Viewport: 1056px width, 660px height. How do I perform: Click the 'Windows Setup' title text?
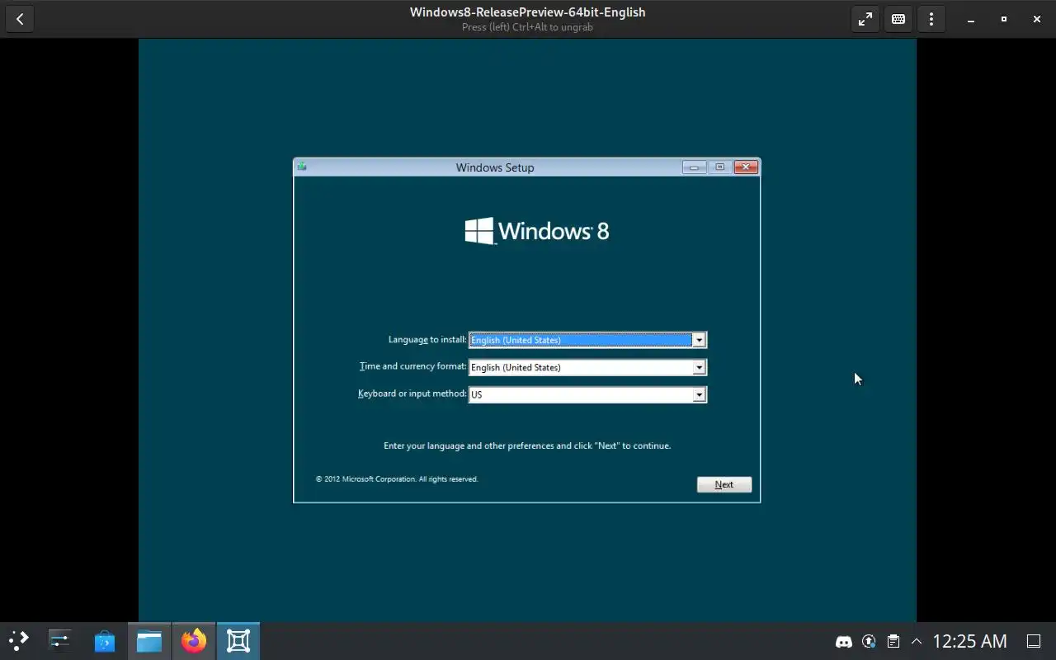495,167
